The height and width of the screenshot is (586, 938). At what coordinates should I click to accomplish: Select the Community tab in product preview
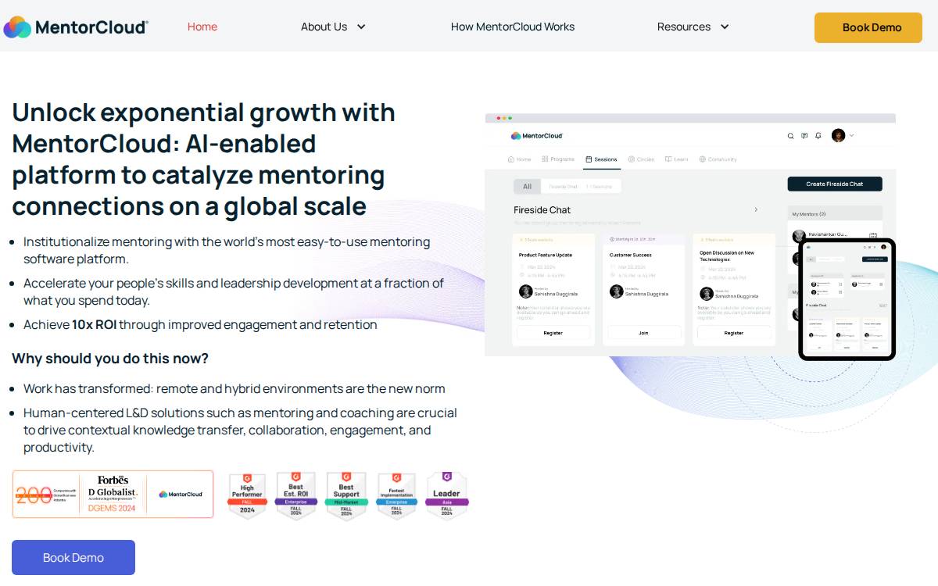[x=718, y=159]
